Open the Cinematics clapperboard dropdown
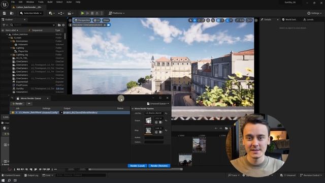The height and width of the screenshot is (183, 325). (x=71, y=13)
